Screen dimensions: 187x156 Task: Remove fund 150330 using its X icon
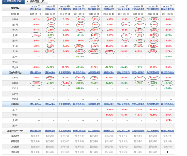point(98,7)
